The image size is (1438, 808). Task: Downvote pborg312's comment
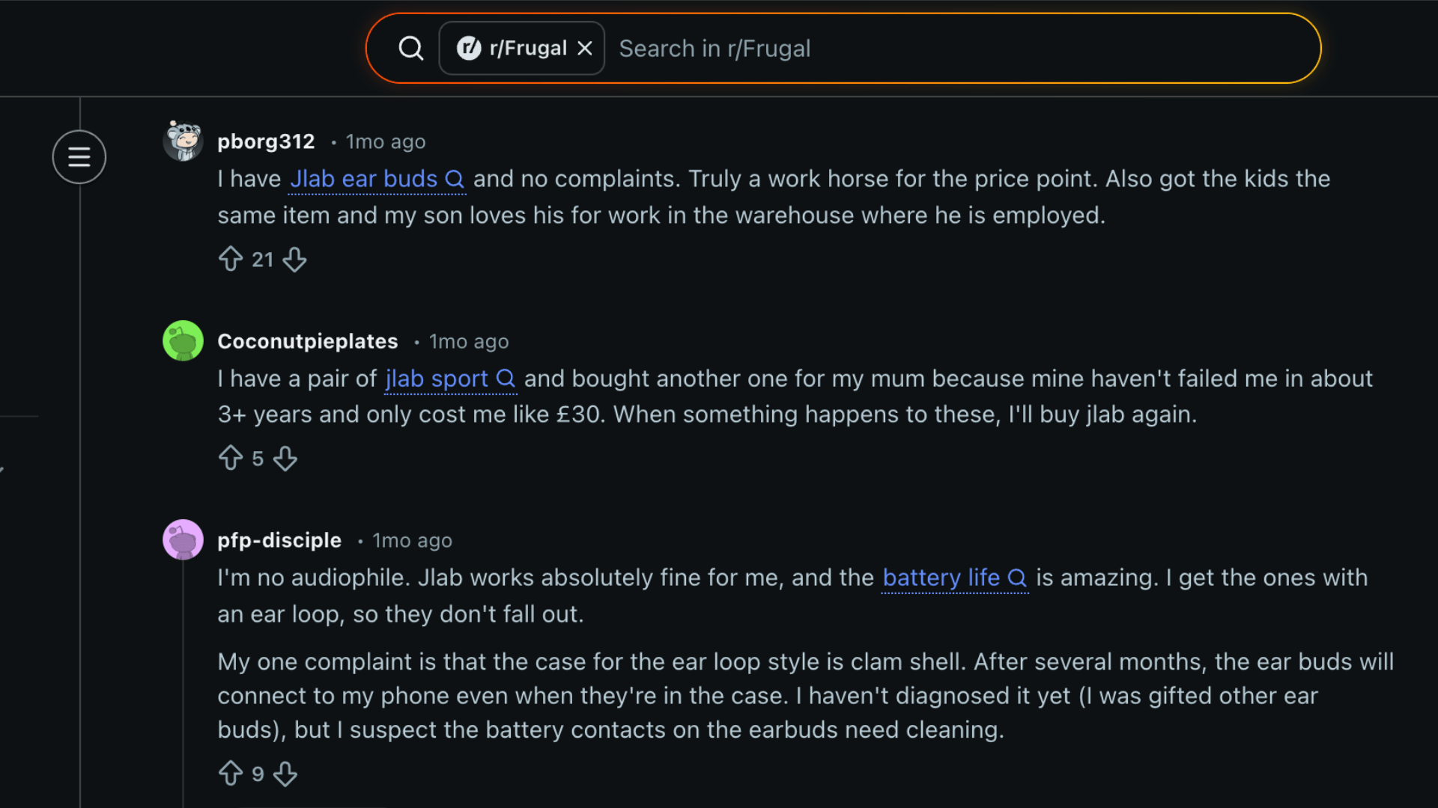[294, 259]
